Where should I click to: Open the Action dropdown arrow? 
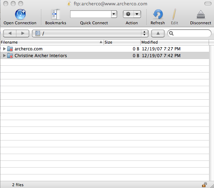click(137, 14)
